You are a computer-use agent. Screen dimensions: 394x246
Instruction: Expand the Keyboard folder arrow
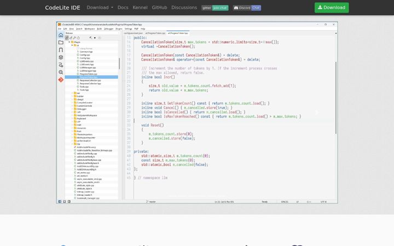72,119
